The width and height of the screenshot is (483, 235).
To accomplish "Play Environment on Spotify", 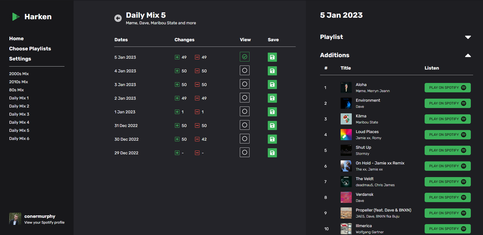I will pos(447,103).
